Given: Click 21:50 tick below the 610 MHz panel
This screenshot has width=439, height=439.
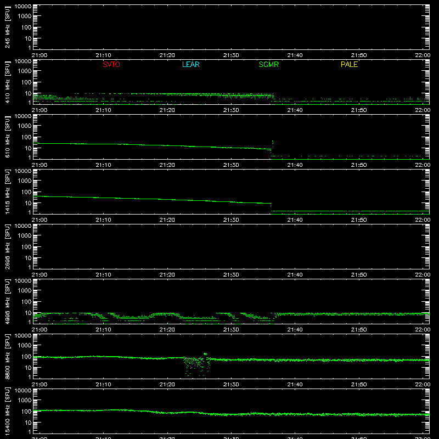Looking at the screenshot, I should click(359, 165).
